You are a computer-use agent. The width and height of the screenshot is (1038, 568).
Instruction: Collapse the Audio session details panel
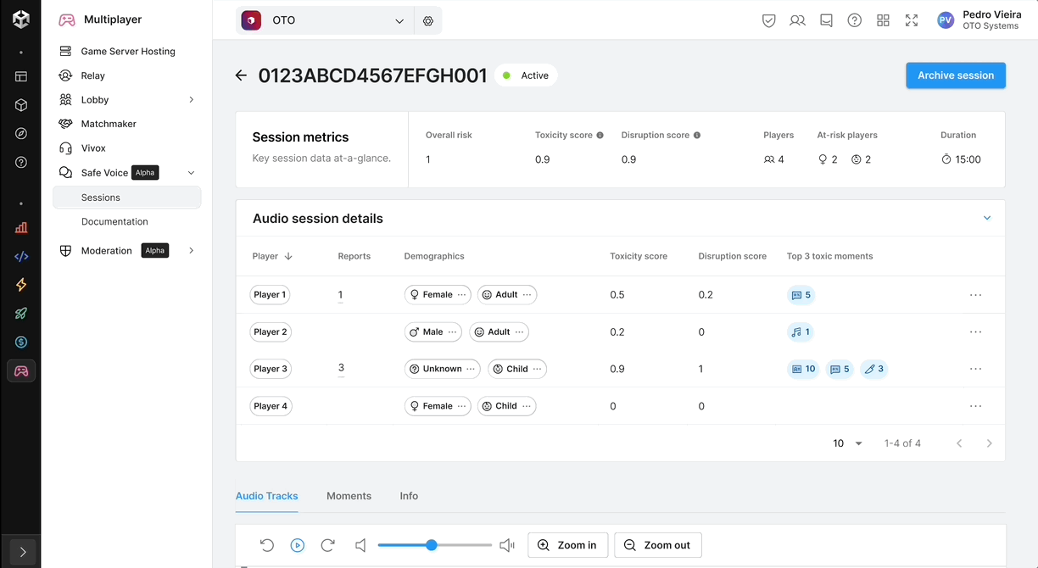pyautogui.click(x=986, y=218)
